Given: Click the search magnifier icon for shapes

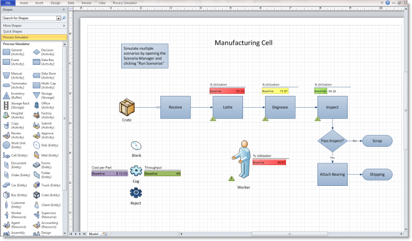Looking at the screenshot, I should [64, 18].
